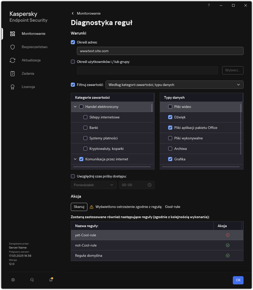This screenshot has width=253, height=290.
Task: Click the Monitorowanie dashboard icon in sidebar
Action: 13,34
